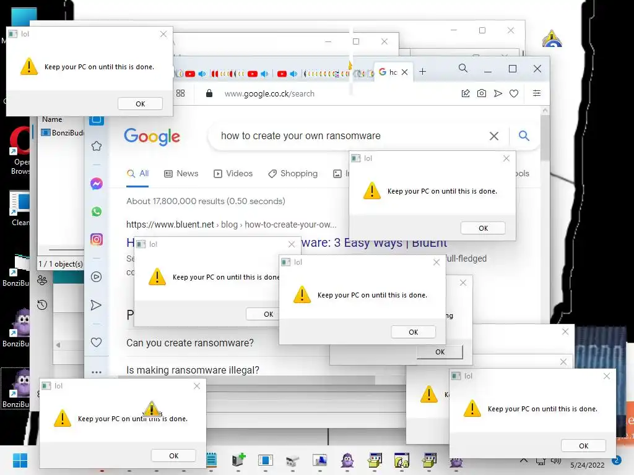This screenshot has height=475, width=634.
Task: Click the search-tabs magnifier in Opera title bar
Action: tap(463, 68)
